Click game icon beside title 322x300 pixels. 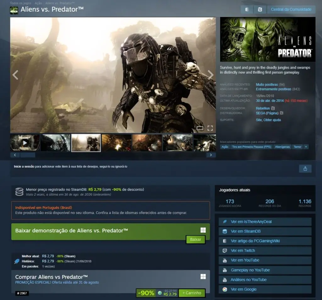[x=14, y=10]
